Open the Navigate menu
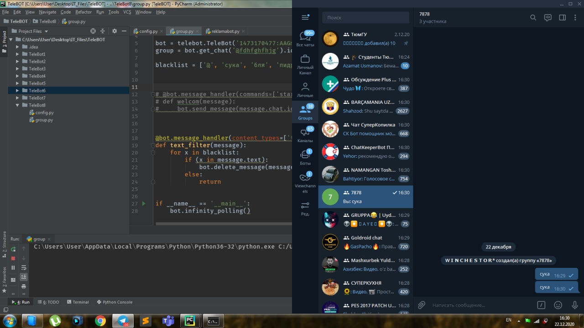This screenshot has width=584, height=328. [x=47, y=12]
